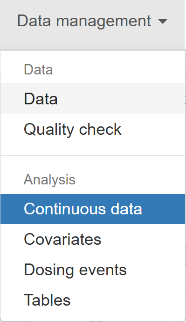The height and width of the screenshot is (322, 186).
Task: Click the Data management caret arrow
Action: pyautogui.click(x=163, y=21)
